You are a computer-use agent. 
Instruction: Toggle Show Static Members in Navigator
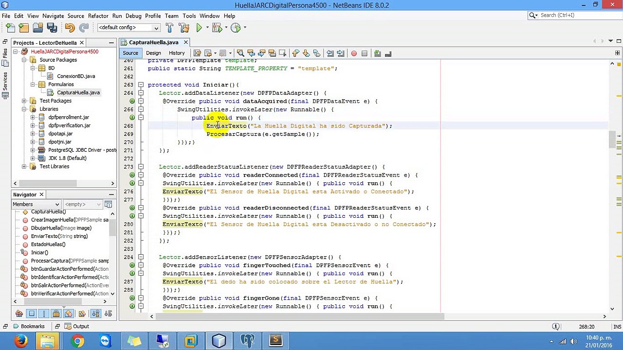pos(44,314)
